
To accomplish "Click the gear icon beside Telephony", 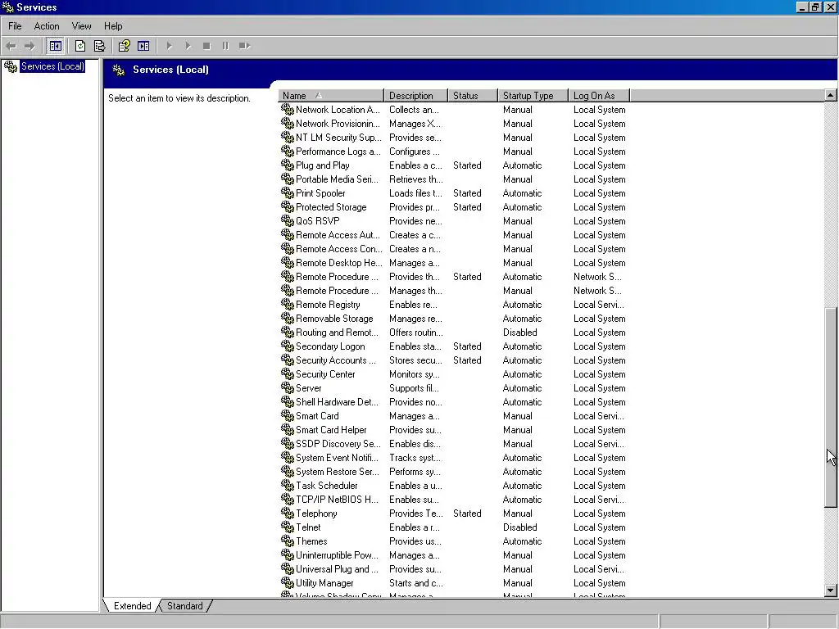I will point(288,513).
